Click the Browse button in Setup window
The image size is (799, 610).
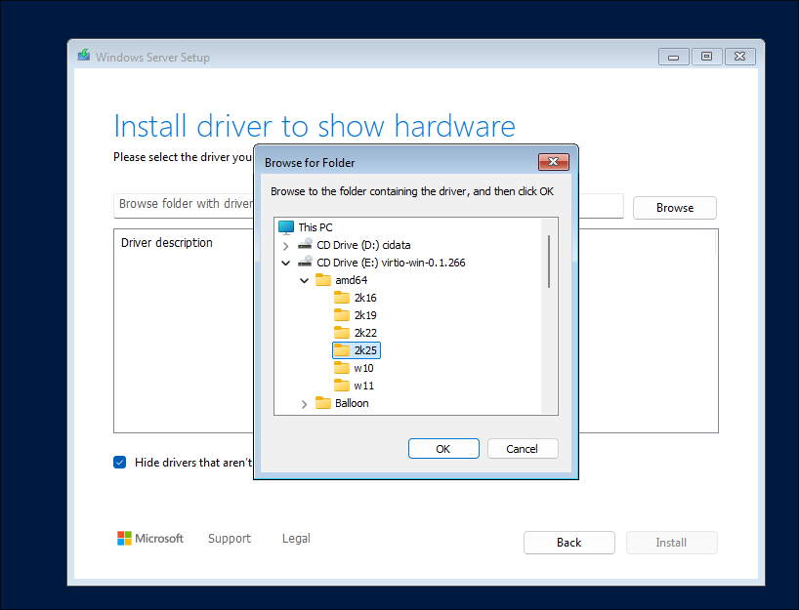point(675,208)
